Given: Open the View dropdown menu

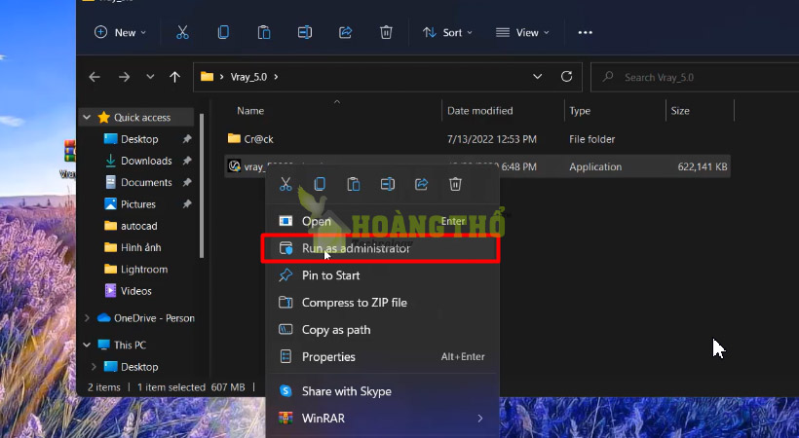Looking at the screenshot, I should 522,32.
